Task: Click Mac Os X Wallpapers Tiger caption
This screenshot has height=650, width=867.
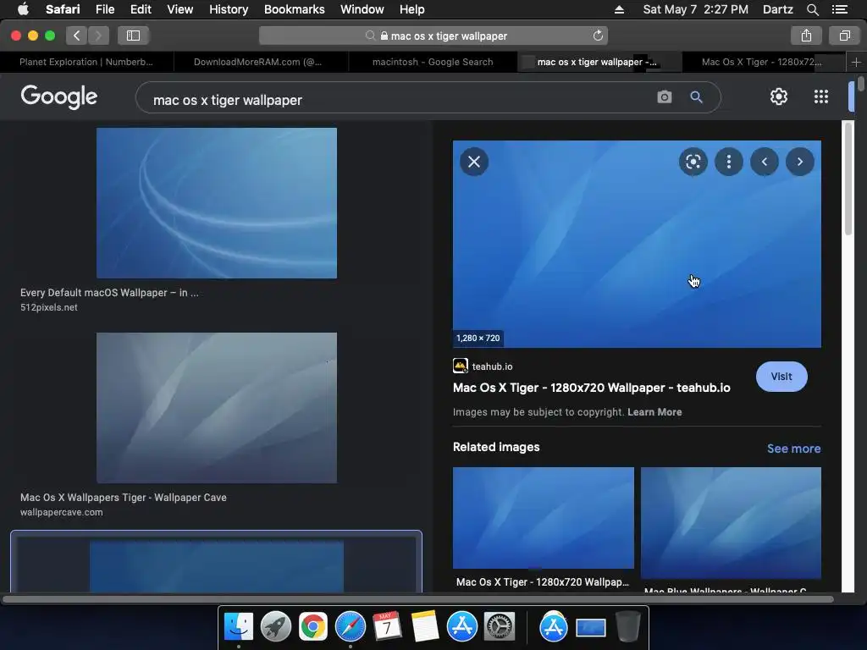Action: pyautogui.click(x=124, y=497)
